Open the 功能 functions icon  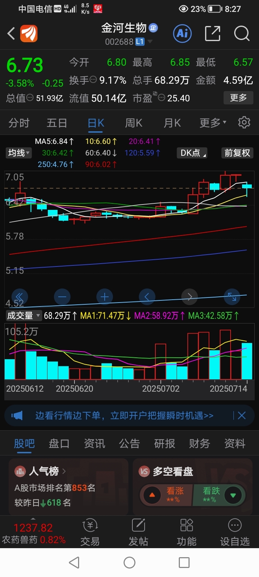[x=187, y=533]
